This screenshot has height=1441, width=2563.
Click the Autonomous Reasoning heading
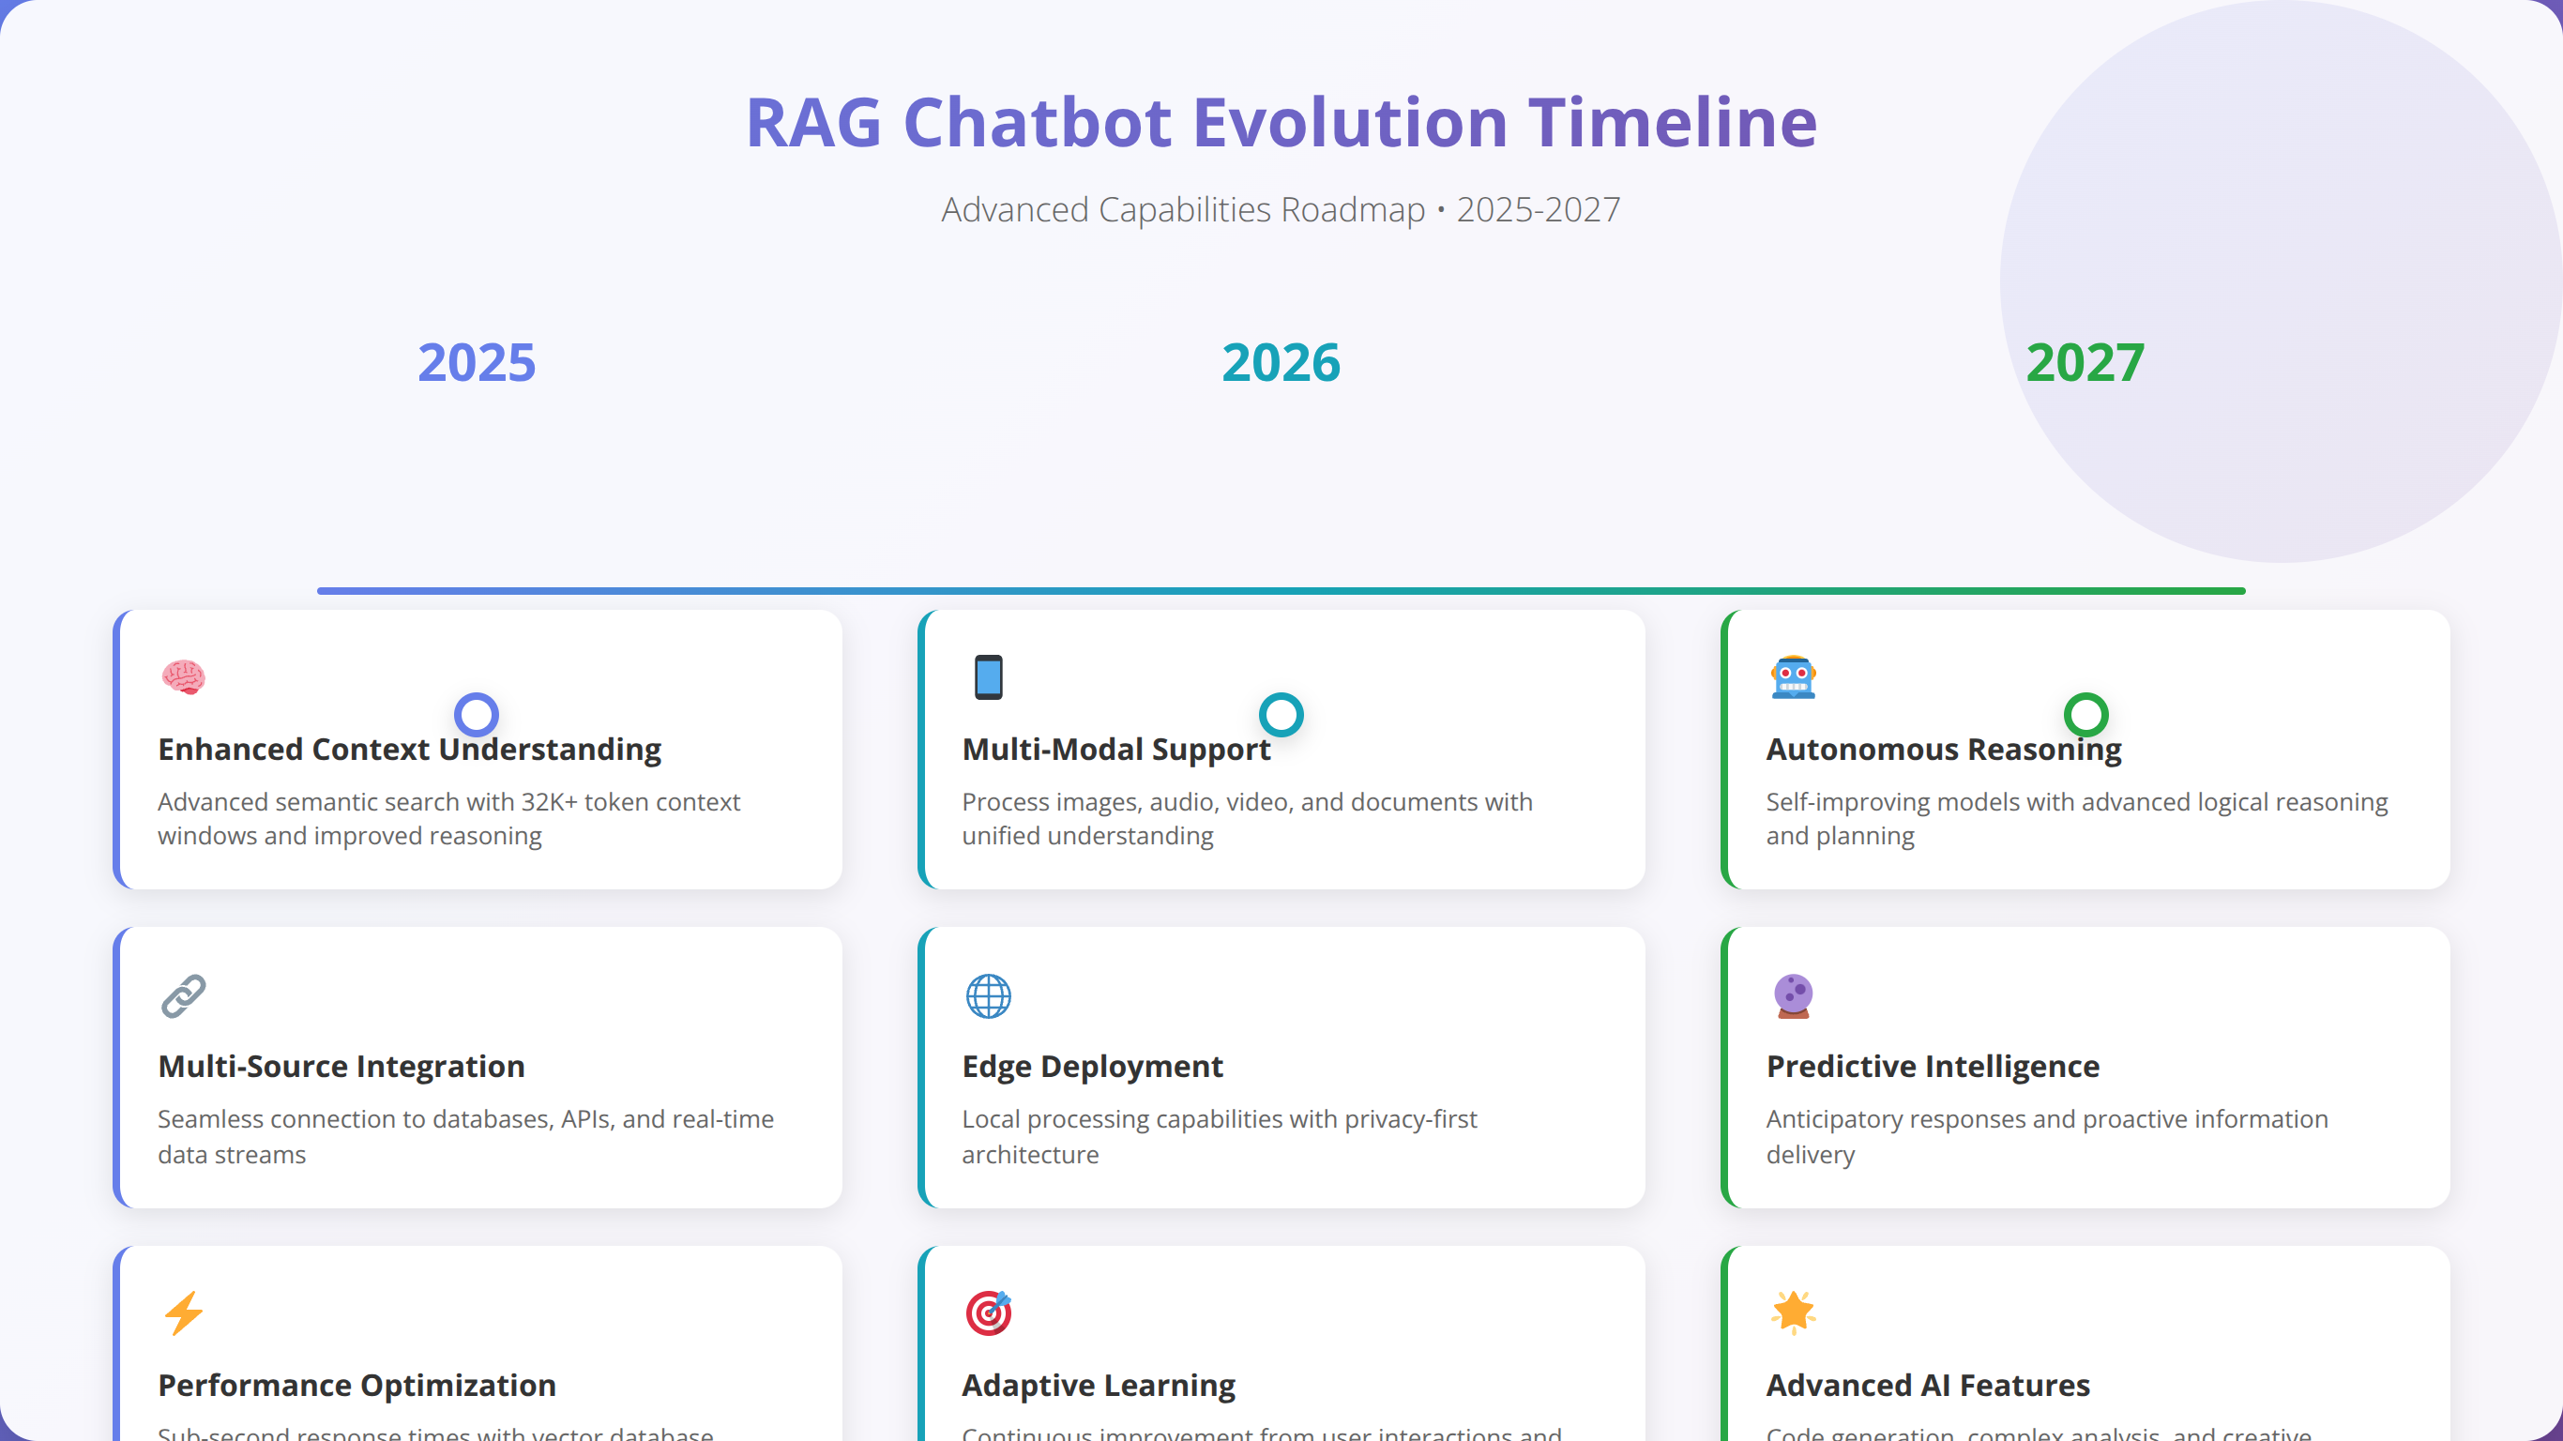pyautogui.click(x=1944, y=750)
